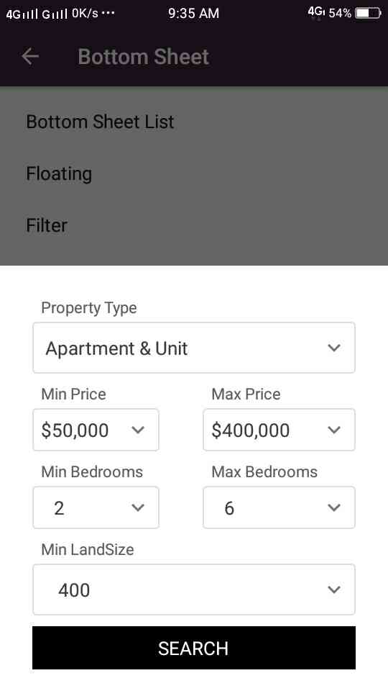Click the Min Price chevron arrow
Image resolution: width=388 pixels, height=691 pixels.
[x=138, y=430]
